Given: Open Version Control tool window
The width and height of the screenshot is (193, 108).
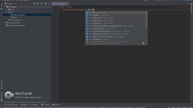Looking at the screenshot, I should (11, 105).
